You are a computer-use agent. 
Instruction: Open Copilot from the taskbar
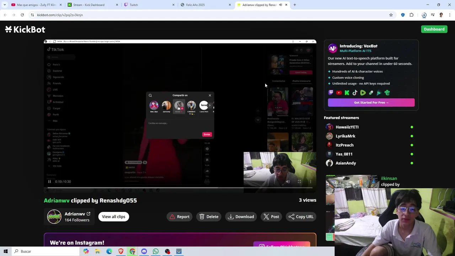(x=86, y=251)
